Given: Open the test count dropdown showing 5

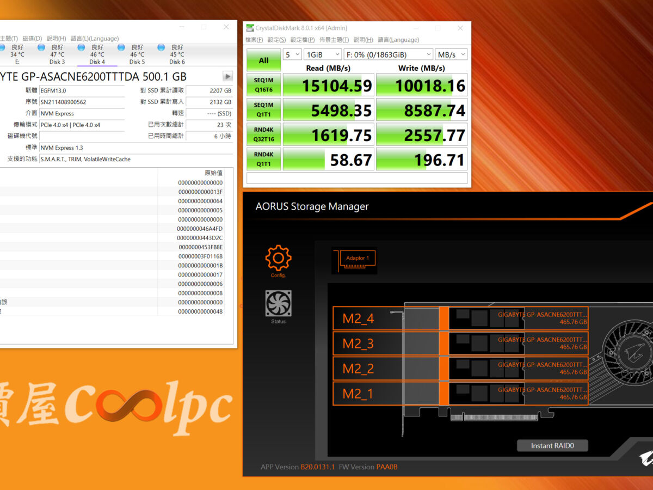Looking at the screenshot, I should 292,54.
